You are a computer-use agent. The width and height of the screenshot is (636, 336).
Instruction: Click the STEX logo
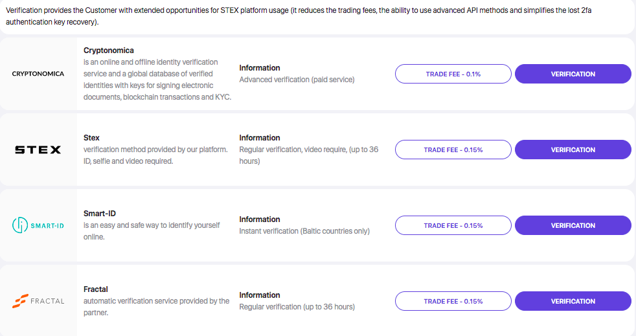point(38,150)
